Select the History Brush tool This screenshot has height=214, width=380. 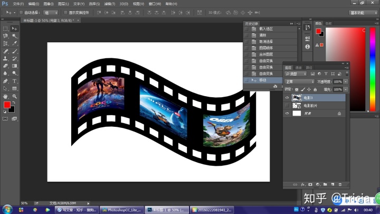click(x=15, y=59)
